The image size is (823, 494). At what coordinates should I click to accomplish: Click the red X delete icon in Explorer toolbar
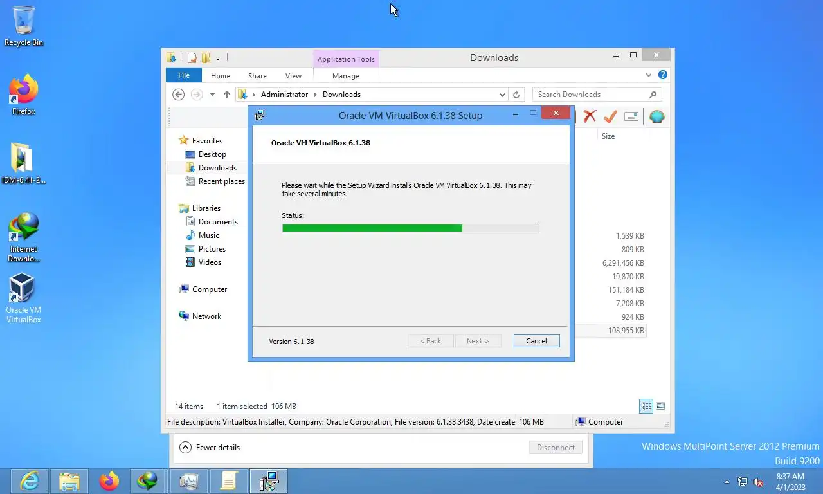tap(590, 116)
